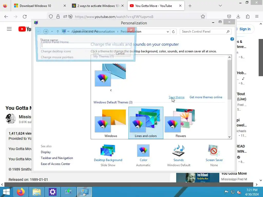Open a new Firefox tab
The width and height of the screenshot is (263, 197).
point(190,6)
